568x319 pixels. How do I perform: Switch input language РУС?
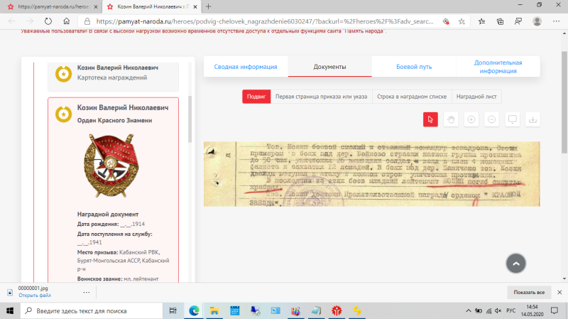point(510,310)
